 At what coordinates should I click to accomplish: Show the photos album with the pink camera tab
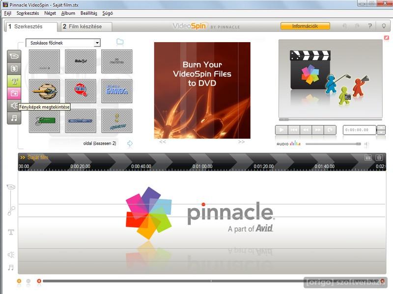pos(14,94)
